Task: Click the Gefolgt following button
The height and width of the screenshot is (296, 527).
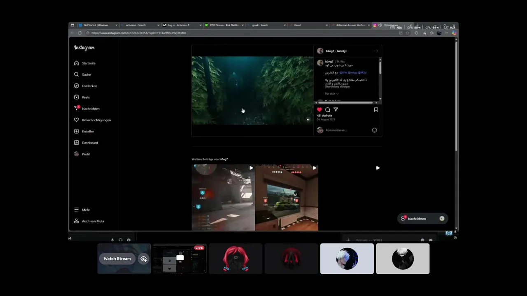Action: pyautogui.click(x=342, y=51)
